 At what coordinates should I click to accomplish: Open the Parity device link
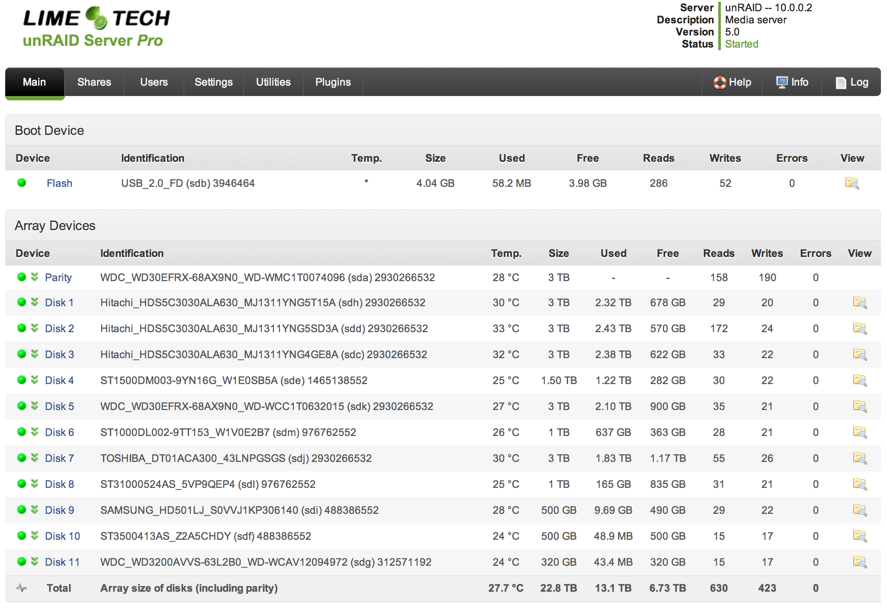[58, 277]
